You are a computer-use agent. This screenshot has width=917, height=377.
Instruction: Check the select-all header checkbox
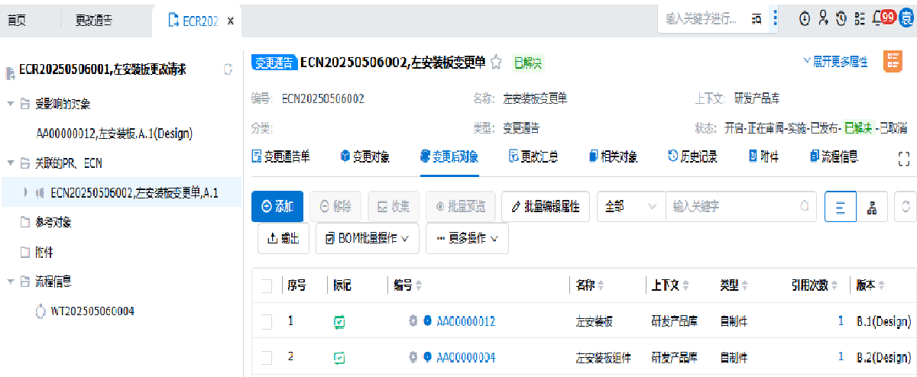[267, 286]
